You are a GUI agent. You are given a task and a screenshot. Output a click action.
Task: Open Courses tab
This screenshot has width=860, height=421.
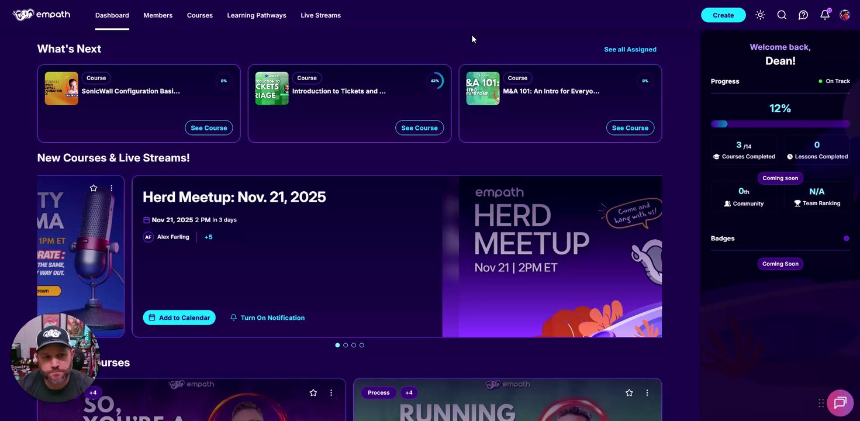coord(200,15)
